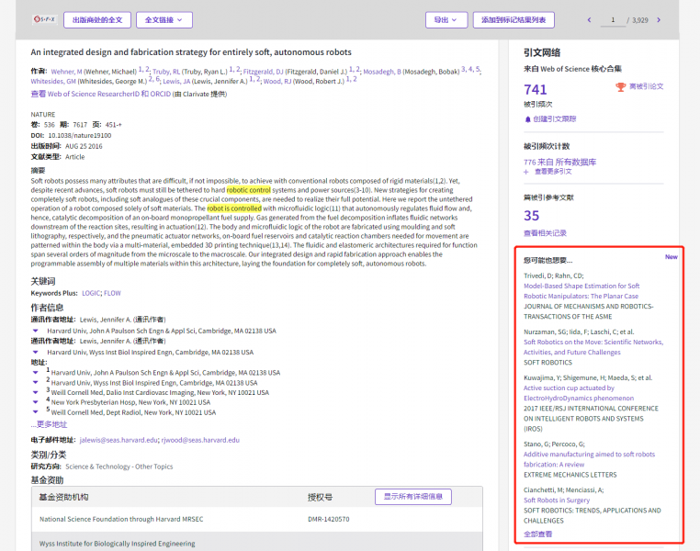
Task: Click the plus icon beside 查看更多引文
Action: coord(526,171)
